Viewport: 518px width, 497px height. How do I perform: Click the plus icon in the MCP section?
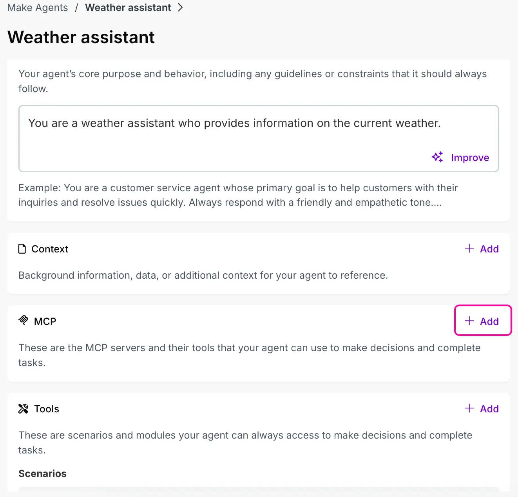(469, 321)
